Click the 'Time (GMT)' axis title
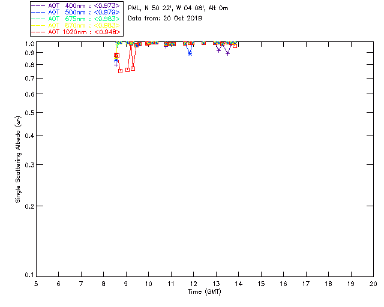The image size is (384, 307). coord(204,291)
